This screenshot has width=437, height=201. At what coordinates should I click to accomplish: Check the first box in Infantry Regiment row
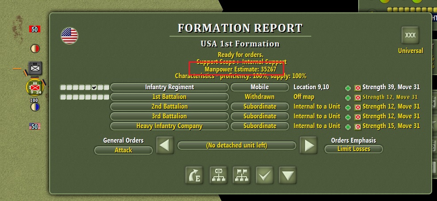point(63,87)
